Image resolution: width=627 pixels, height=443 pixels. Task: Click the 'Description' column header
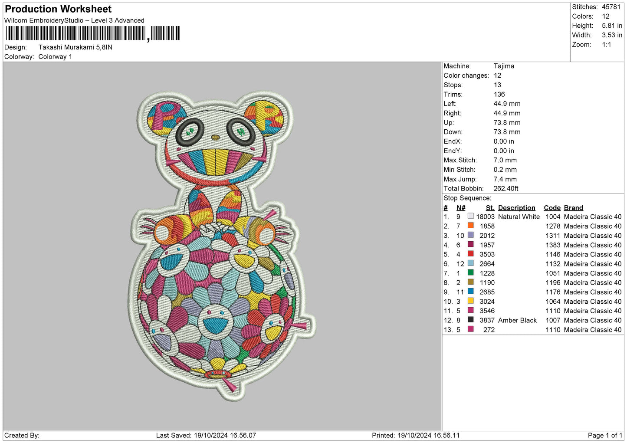click(x=517, y=208)
